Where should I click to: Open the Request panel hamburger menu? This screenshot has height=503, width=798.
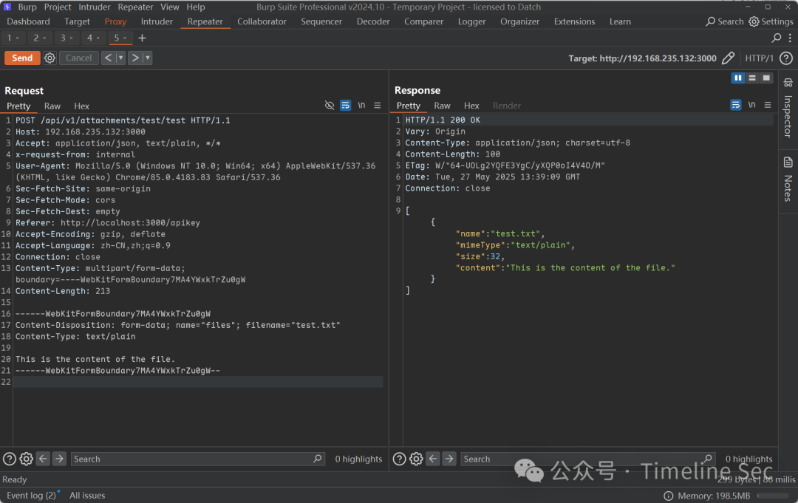point(378,106)
